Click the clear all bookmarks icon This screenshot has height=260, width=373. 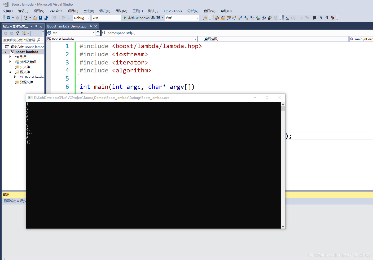(x=332, y=18)
